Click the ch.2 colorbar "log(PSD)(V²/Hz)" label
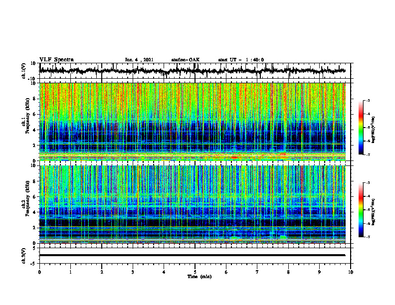 click(374, 212)
